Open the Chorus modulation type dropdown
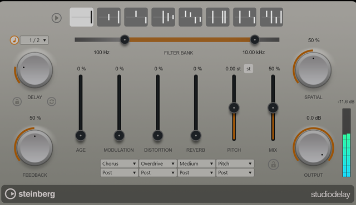The width and height of the screenshot is (356, 205). tap(119, 163)
